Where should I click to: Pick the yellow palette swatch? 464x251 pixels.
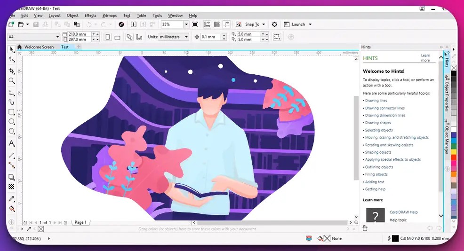(x=453, y=152)
